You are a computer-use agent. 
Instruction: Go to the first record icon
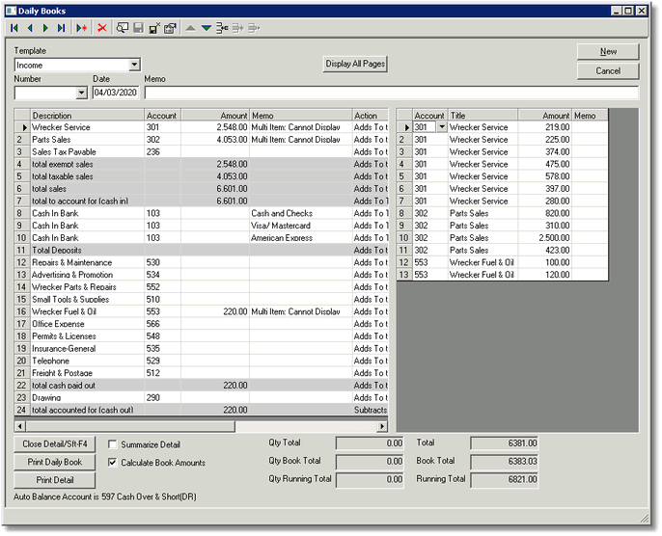[x=14, y=28]
